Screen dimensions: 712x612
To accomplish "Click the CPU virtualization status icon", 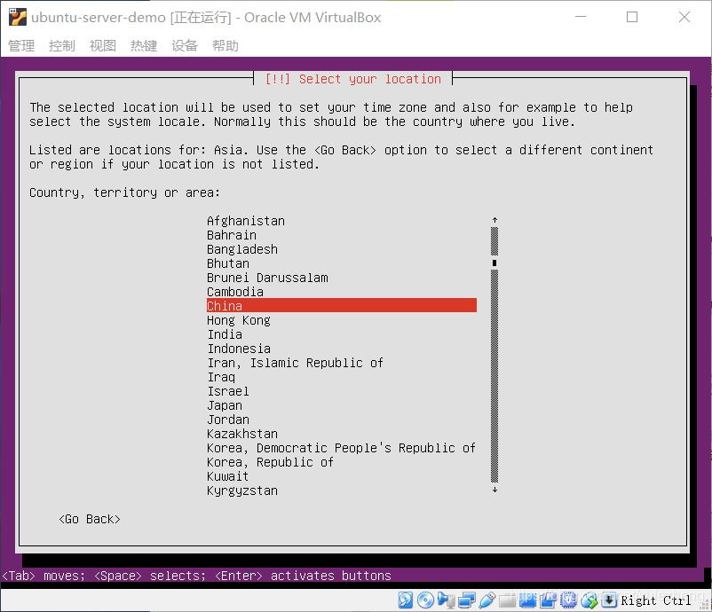I will 568,600.
